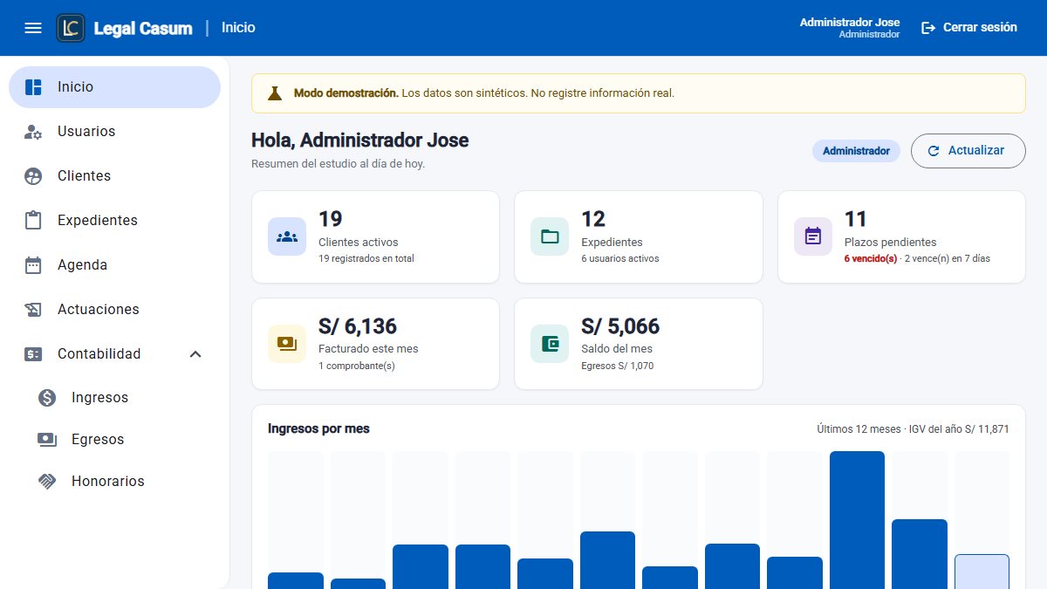Open the 19 Clientes activos card

tap(375, 236)
